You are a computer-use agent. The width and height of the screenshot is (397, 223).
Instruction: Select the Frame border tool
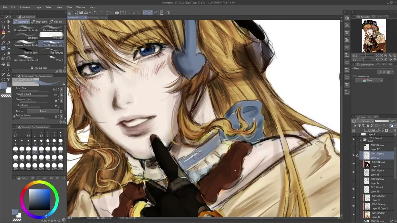point(8,69)
